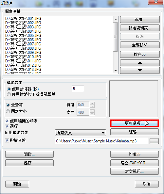Click the 全部移除 button
Image resolution: width=164 pixels, height=194 pixels.
pos(140,45)
